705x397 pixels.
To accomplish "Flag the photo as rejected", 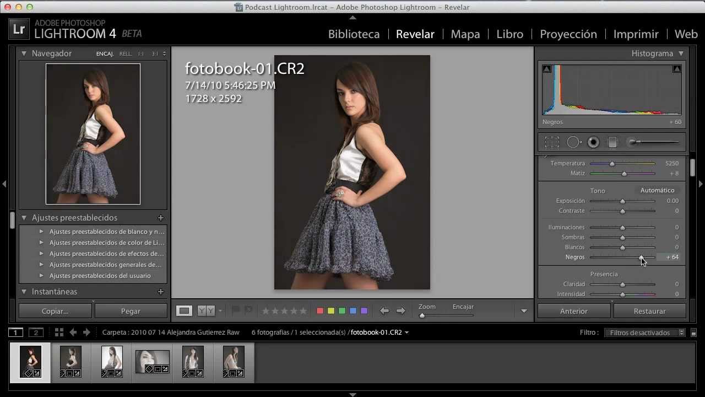I will pyautogui.click(x=248, y=311).
